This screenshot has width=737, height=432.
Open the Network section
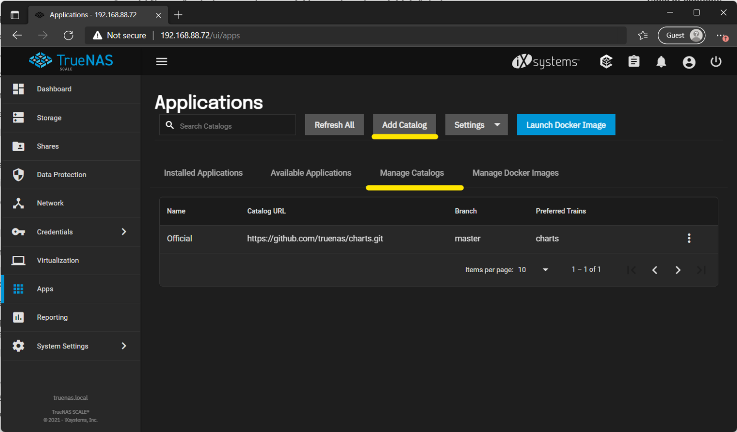50,203
